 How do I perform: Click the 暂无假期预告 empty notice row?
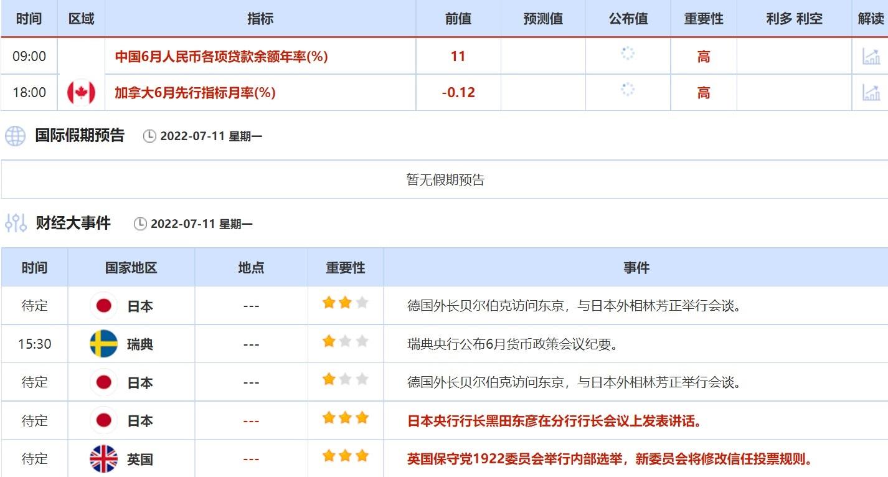click(445, 181)
